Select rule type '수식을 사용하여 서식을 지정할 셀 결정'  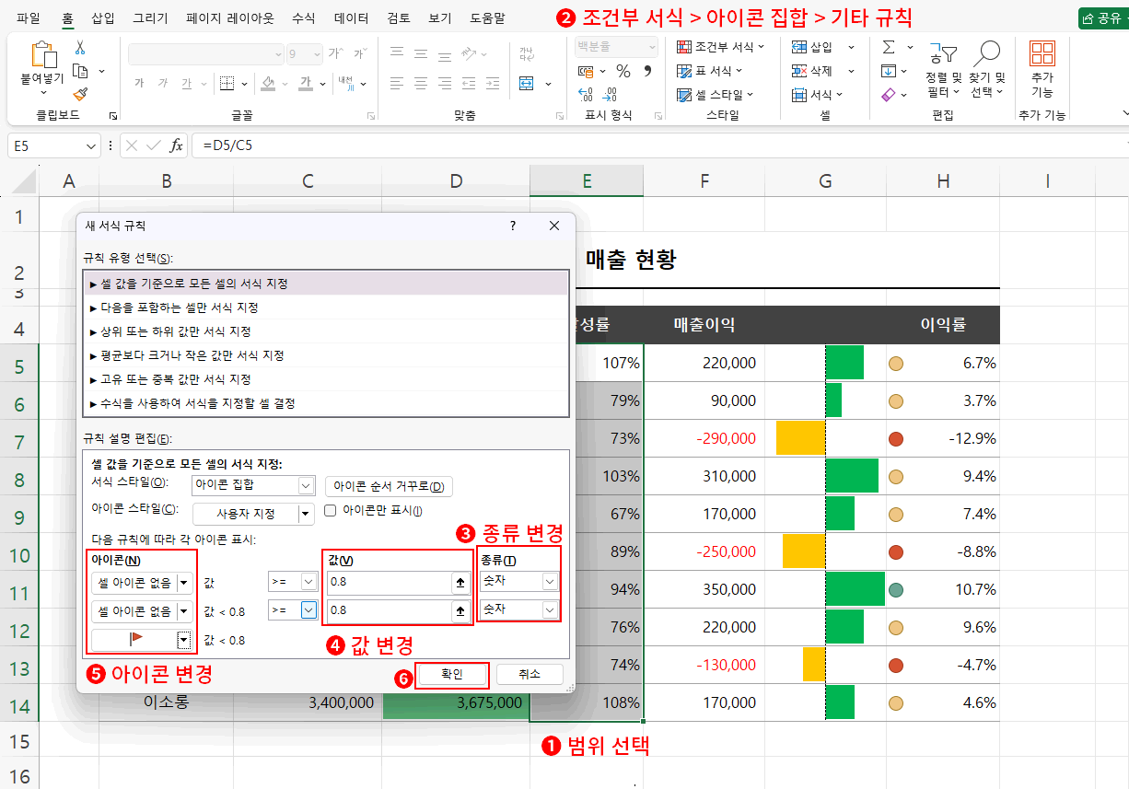coord(326,403)
